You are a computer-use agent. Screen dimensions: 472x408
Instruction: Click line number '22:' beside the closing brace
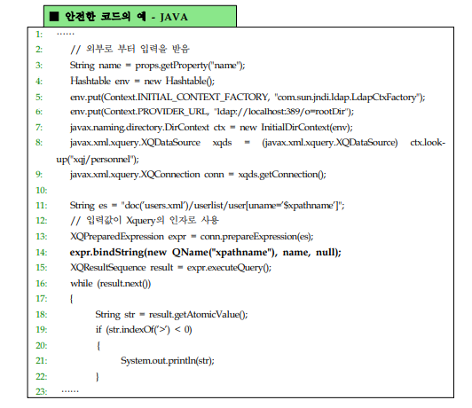41,376
